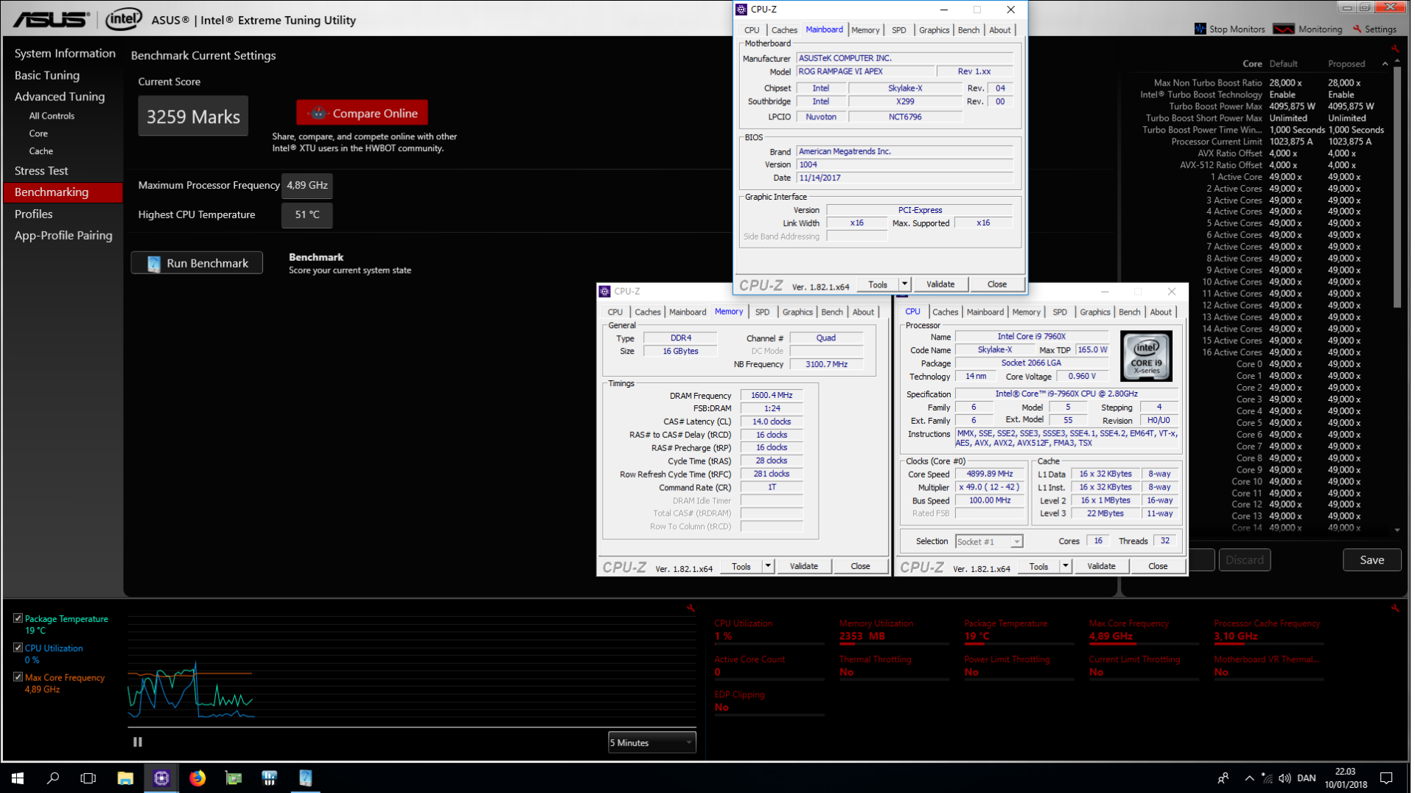Open Windows search icon on taskbar
The image size is (1415, 793).
[53, 780]
